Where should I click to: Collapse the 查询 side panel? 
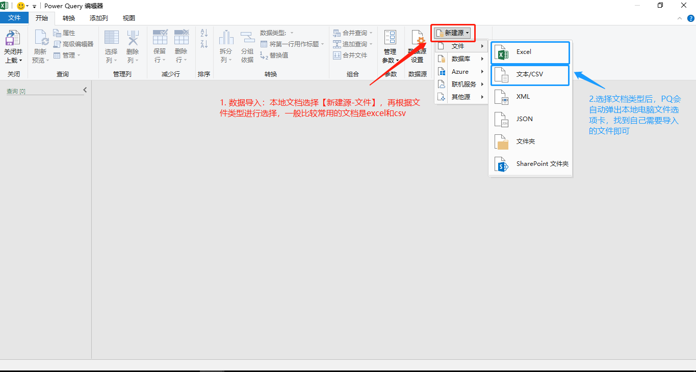[85, 90]
